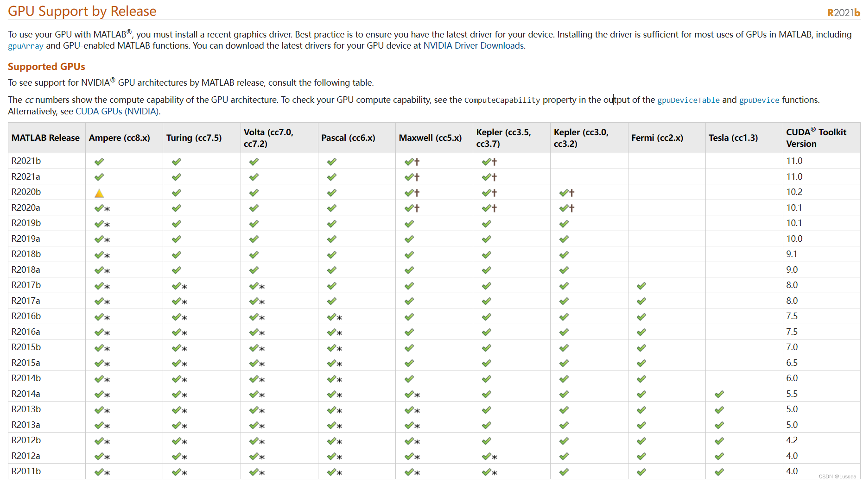Click the Turing checkmark in R2021a row
863x483 pixels.
[177, 177]
